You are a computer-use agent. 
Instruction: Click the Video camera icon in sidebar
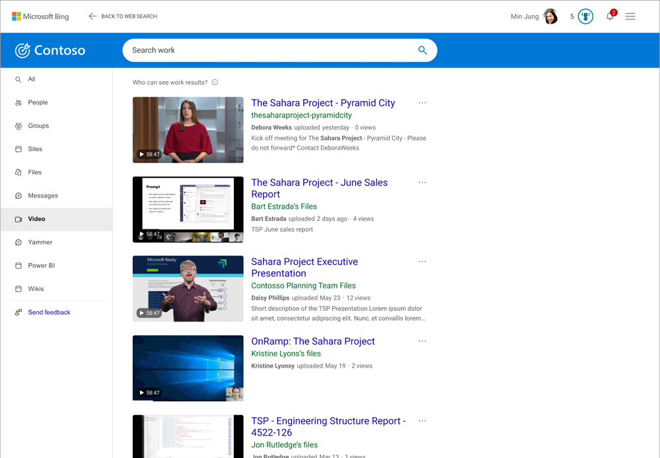point(18,219)
